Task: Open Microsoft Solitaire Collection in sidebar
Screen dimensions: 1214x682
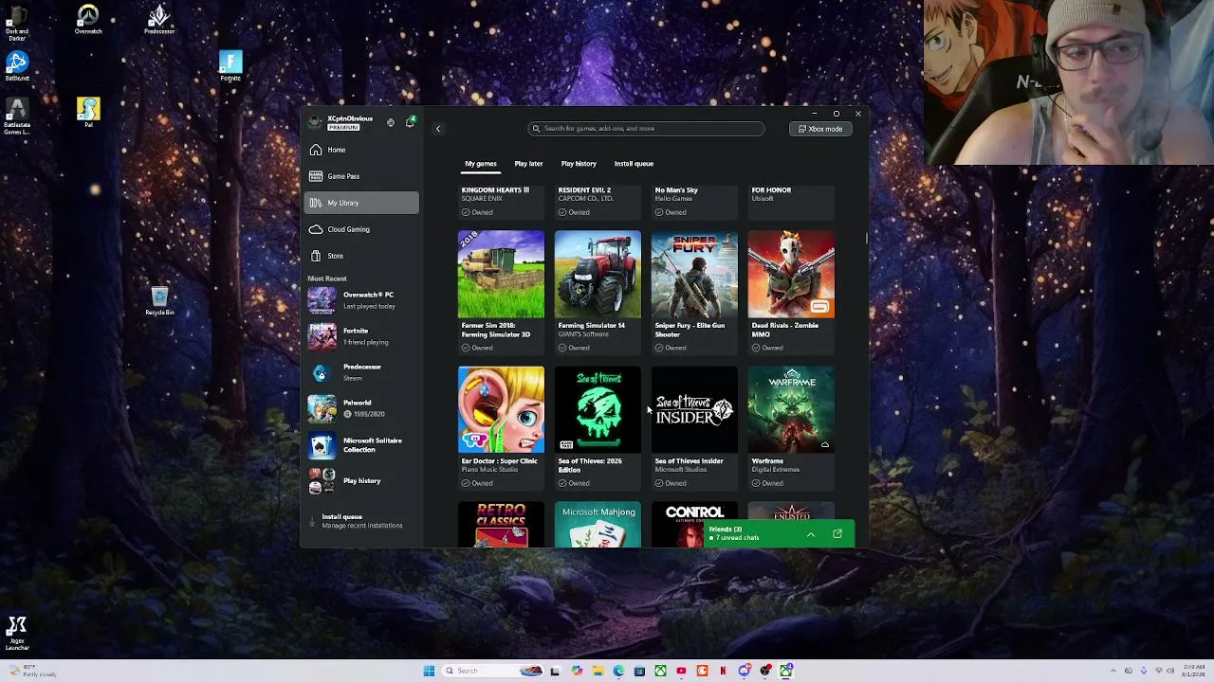Action: (361, 445)
